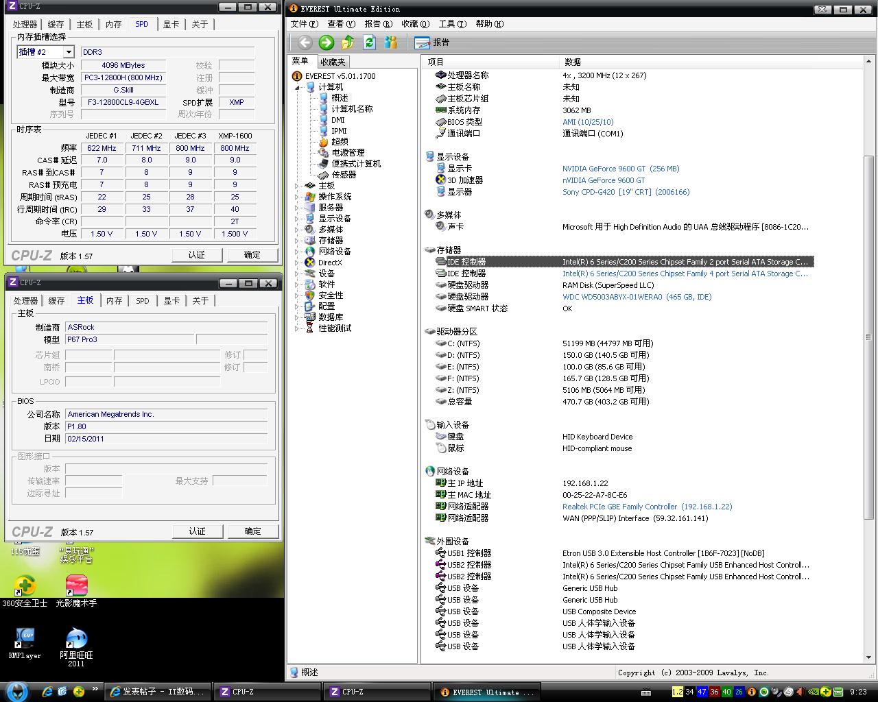This screenshot has height=702, width=878.
Task: Open the 工具(T) menu
Action: 452,24
